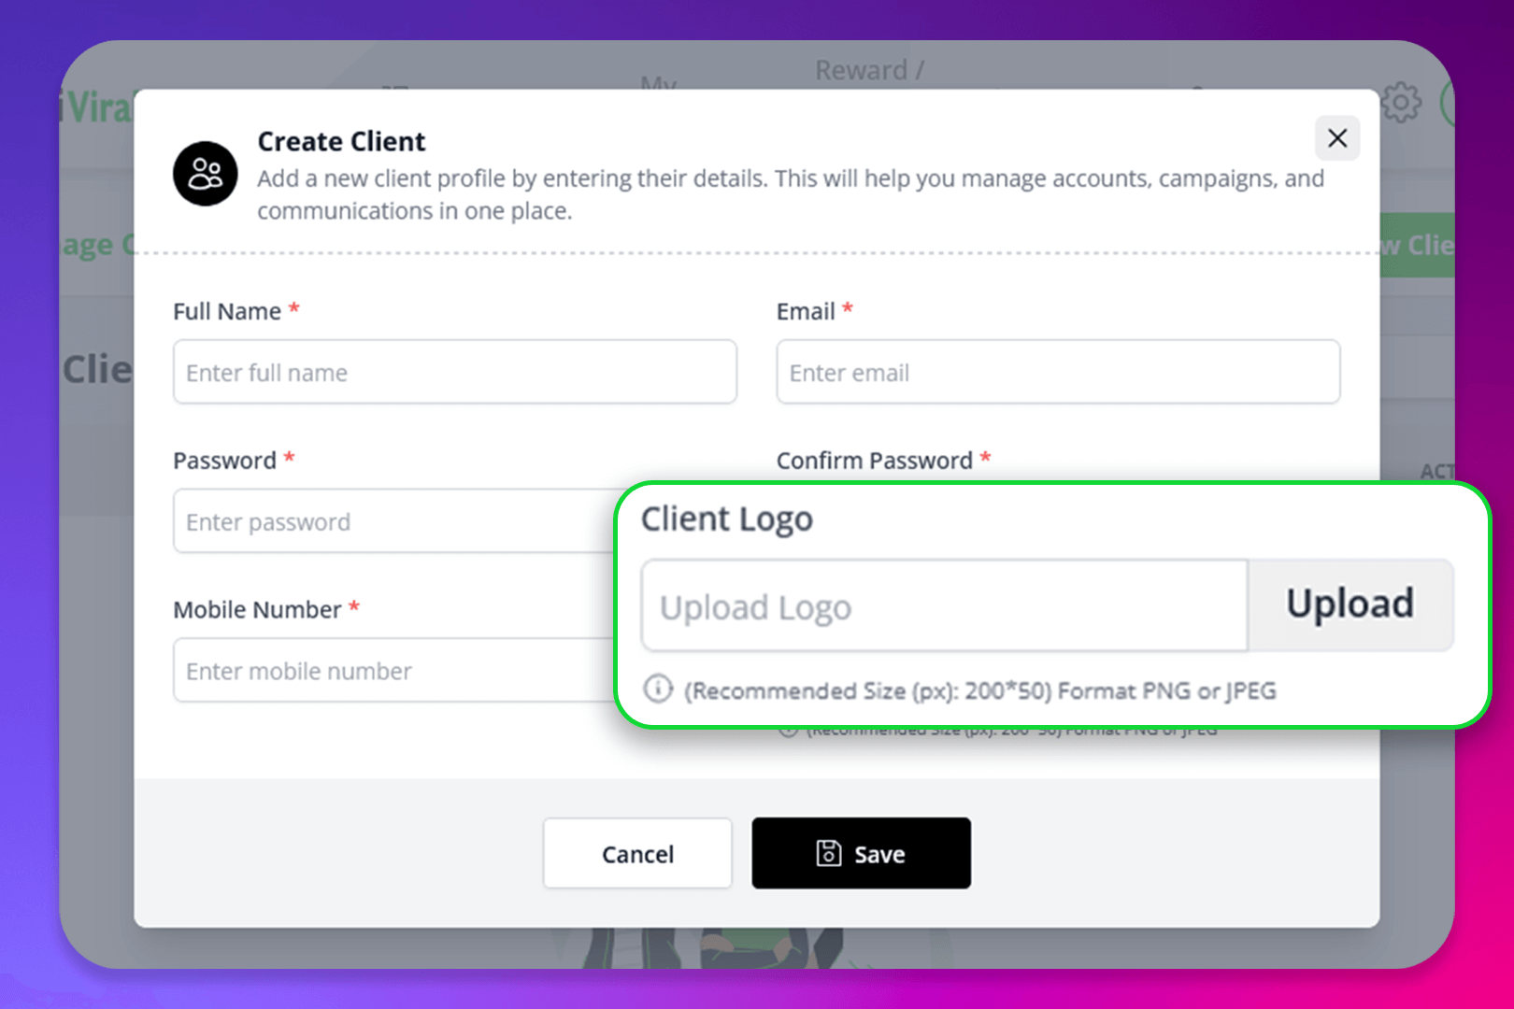The width and height of the screenshot is (1514, 1009).
Task: Click the Create Client people icon
Action: click(x=206, y=174)
